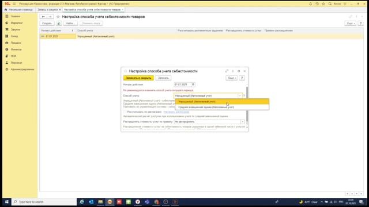Open the Администрирование section in sidebar
The width and height of the screenshot is (369, 207).
point(22,70)
